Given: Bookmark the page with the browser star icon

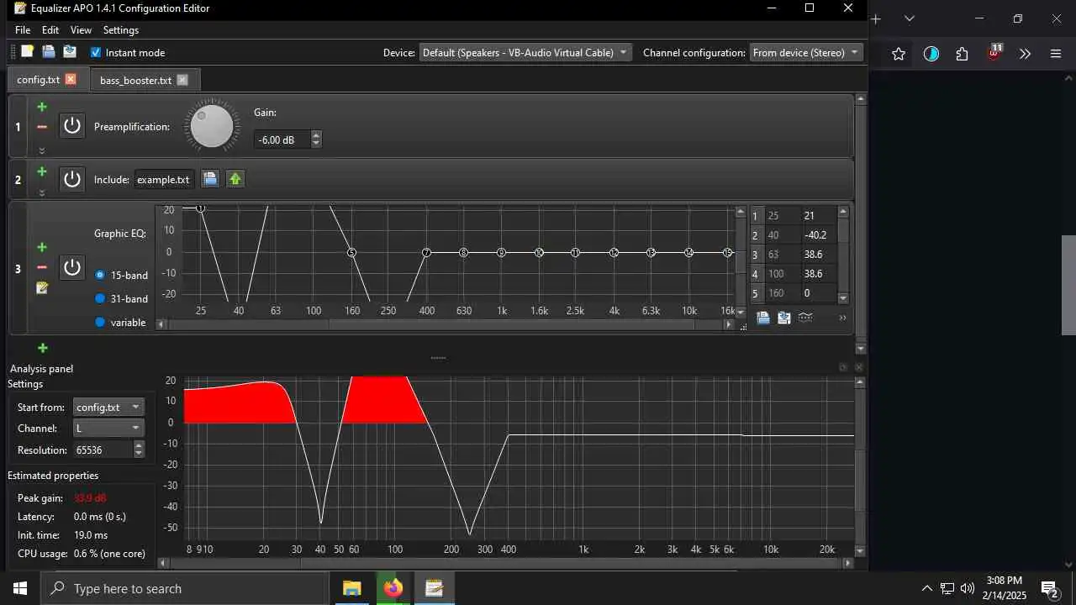Looking at the screenshot, I should coord(899,54).
